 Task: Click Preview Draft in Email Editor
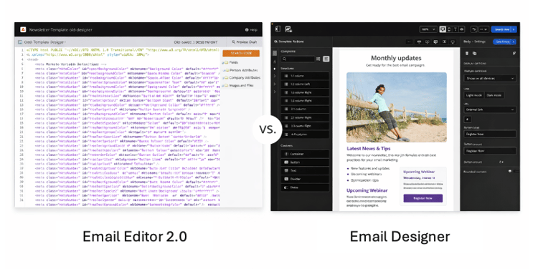click(245, 41)
